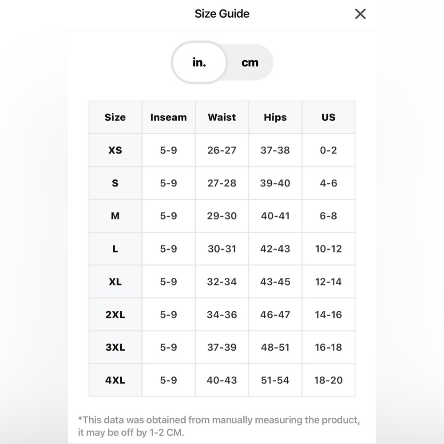444x444 pixels.
Task: Select the 2XL size row label
Action: [x=115, y=314]
